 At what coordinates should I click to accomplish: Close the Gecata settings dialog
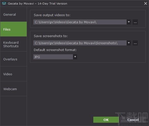click(x=145, y=4)
